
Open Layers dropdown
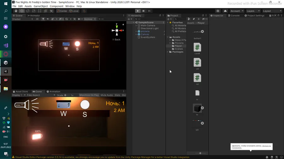pos(253,11)
